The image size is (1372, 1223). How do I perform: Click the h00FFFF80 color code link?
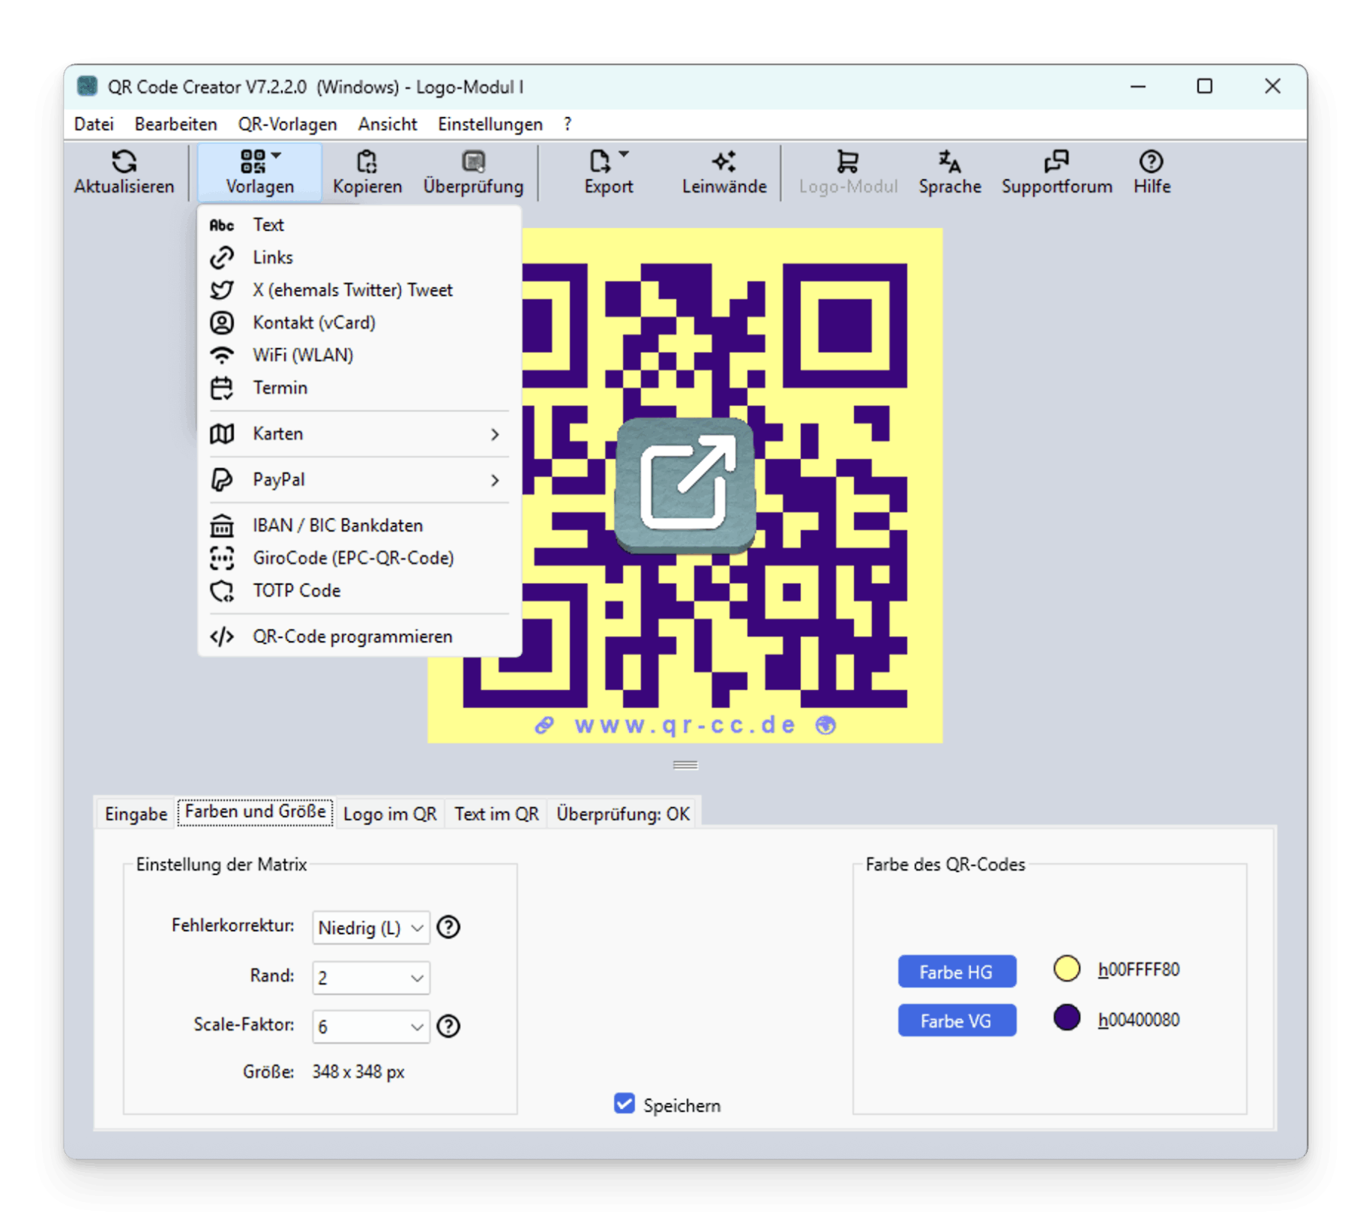click(x=1137, y=970)
